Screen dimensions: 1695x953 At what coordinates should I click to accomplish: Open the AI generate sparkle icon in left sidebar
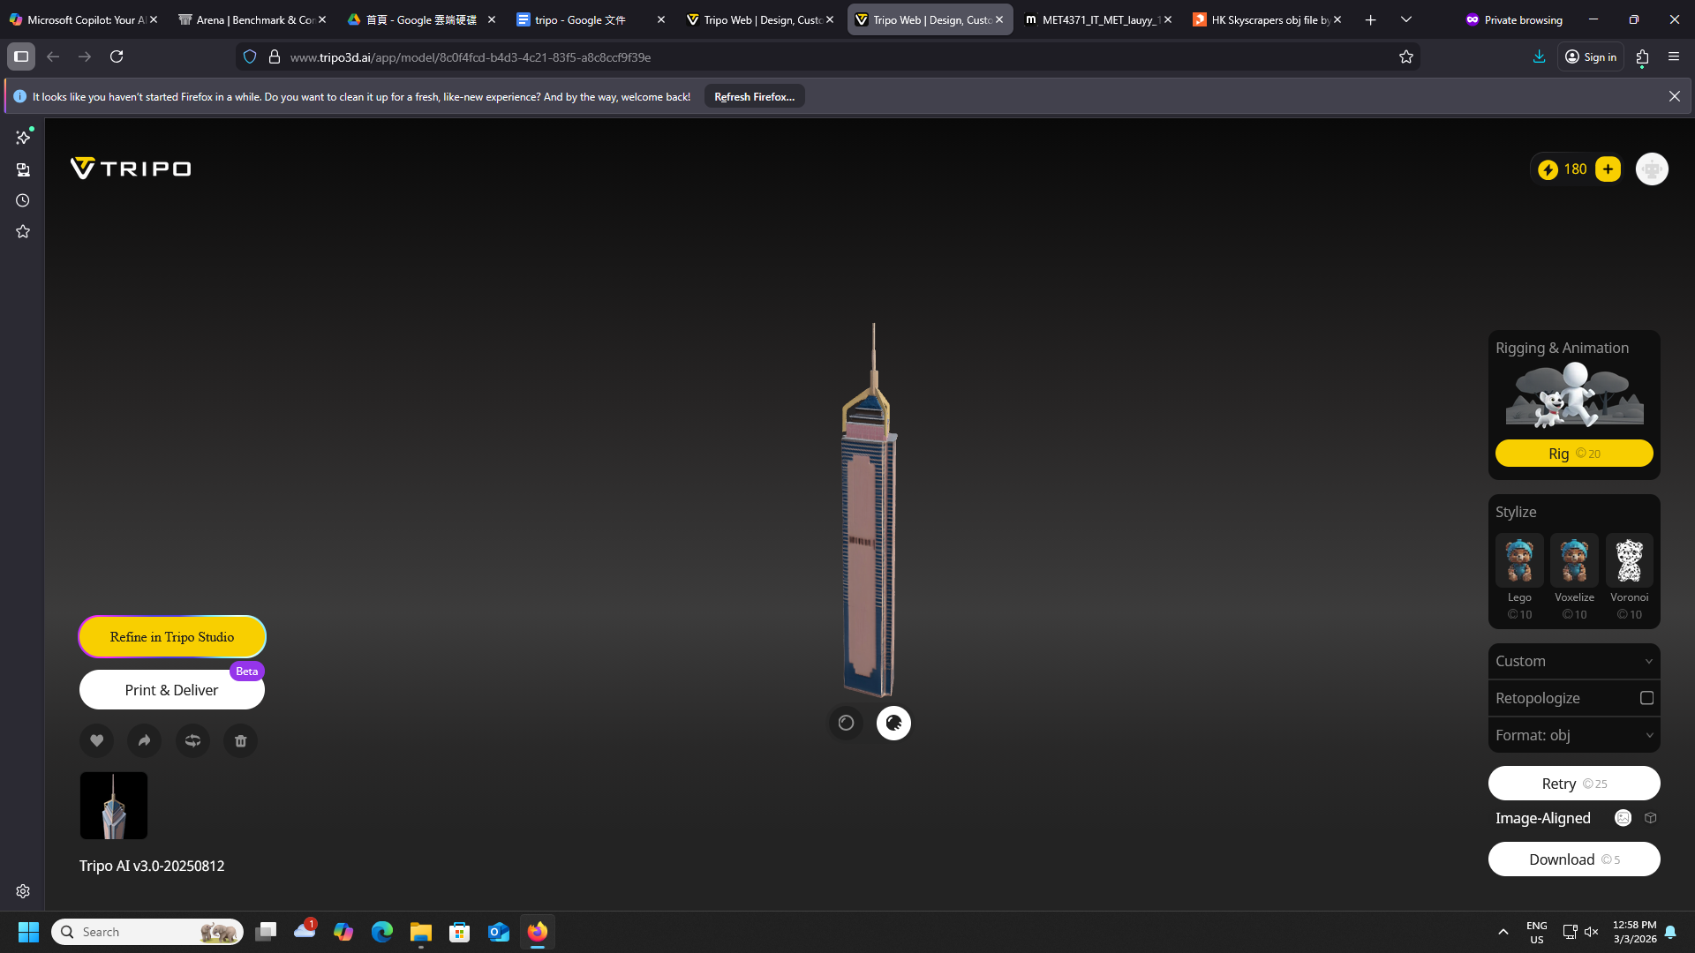pos(23,138)
